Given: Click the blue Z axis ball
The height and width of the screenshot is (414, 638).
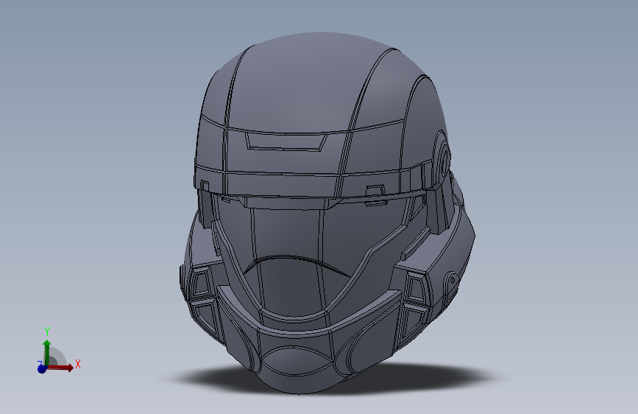Looking at the screenshot, I should point(41,369).
